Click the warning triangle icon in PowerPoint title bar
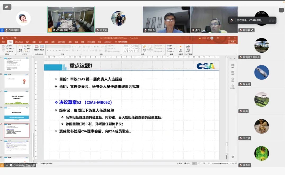The image size is (285, 175). click(200, 38)
